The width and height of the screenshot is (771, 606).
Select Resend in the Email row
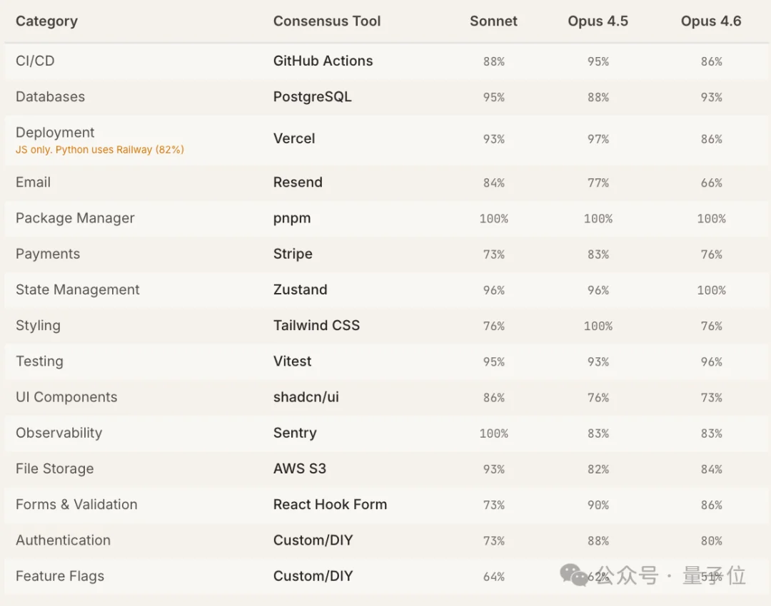click(298, 183)
